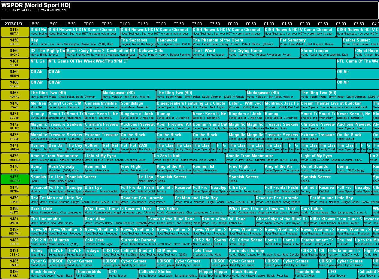The height and width of the screenshot is (279, 379).
Task: Select The Phantom of the Opera movie
Action: pos(235,42)
